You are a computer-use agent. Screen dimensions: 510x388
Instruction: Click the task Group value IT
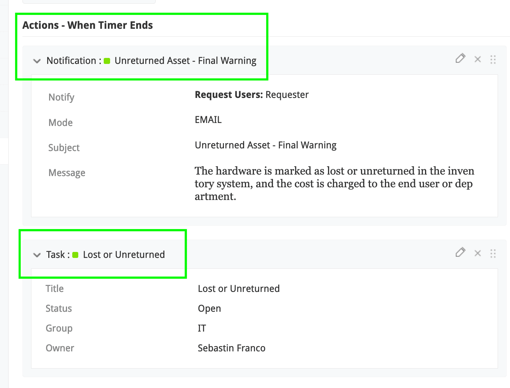202,328
